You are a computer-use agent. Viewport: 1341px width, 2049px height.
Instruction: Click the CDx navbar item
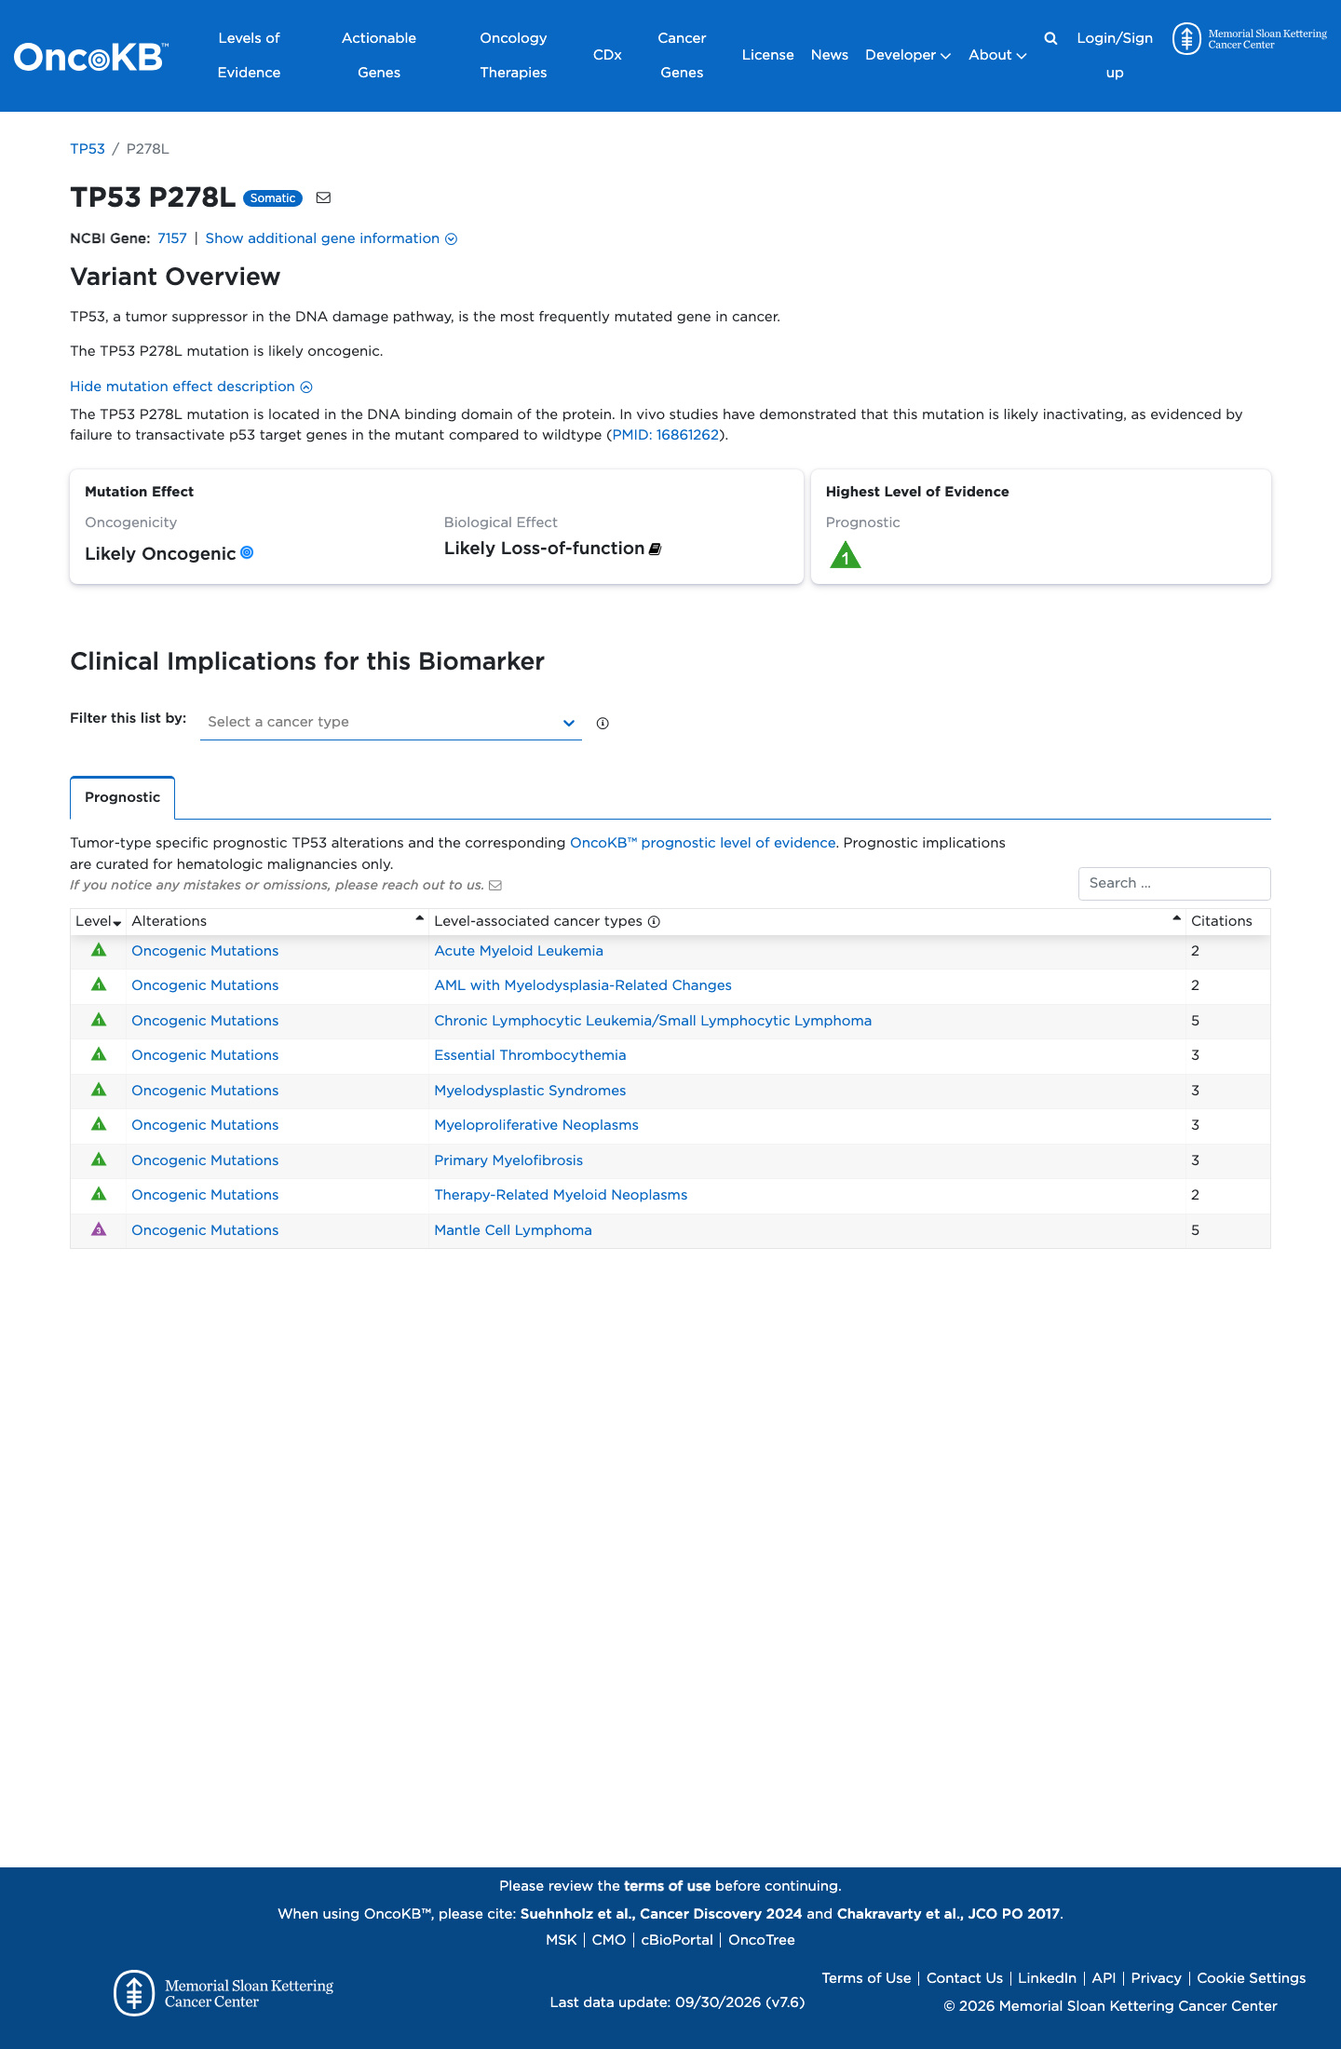pos(607,55)
